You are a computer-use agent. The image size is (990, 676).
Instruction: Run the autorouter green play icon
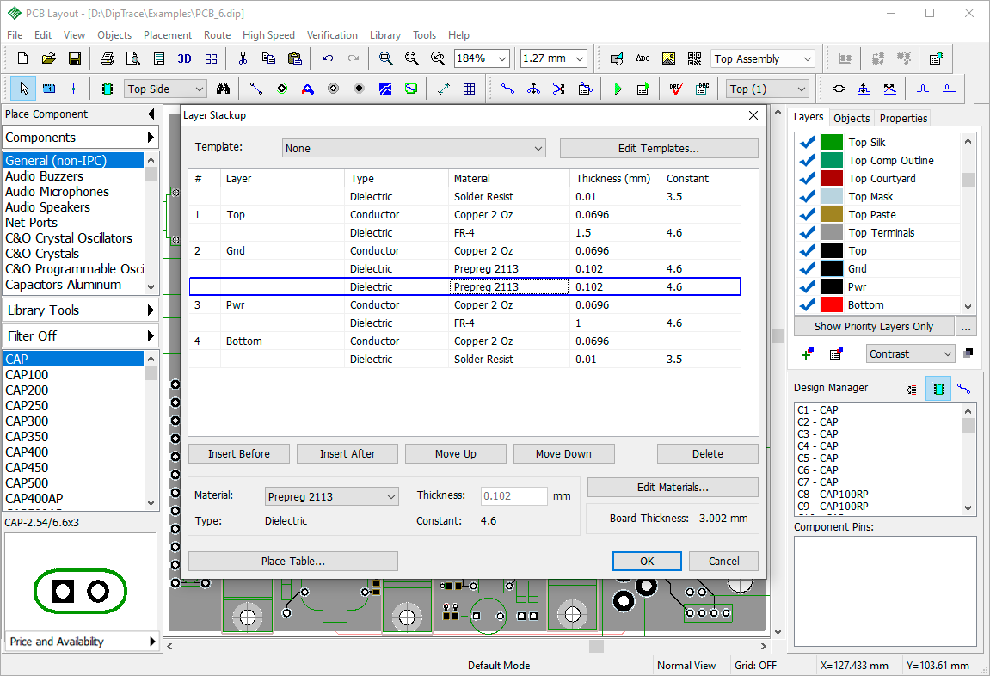618,89
